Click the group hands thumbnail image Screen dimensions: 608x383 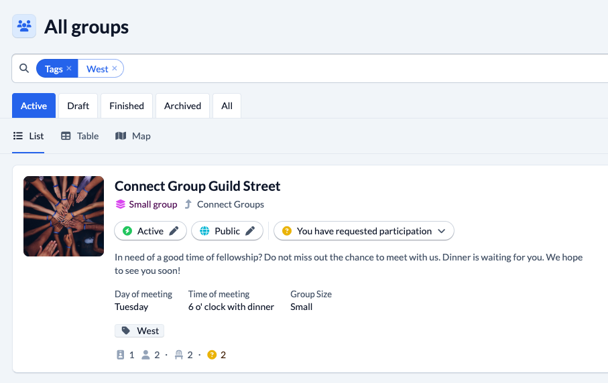pos(64,216)
